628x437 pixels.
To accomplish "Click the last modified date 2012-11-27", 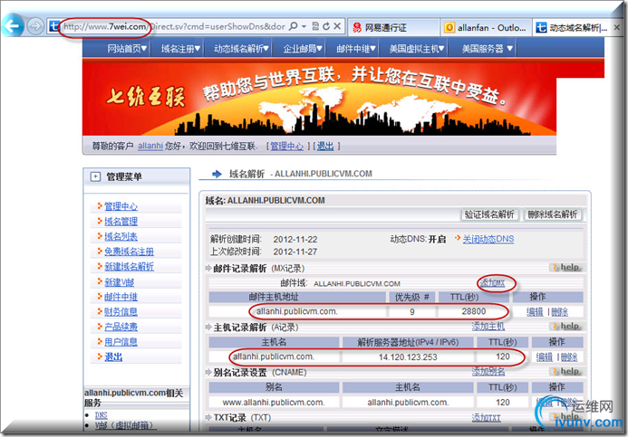I will [x=295, y=252].
